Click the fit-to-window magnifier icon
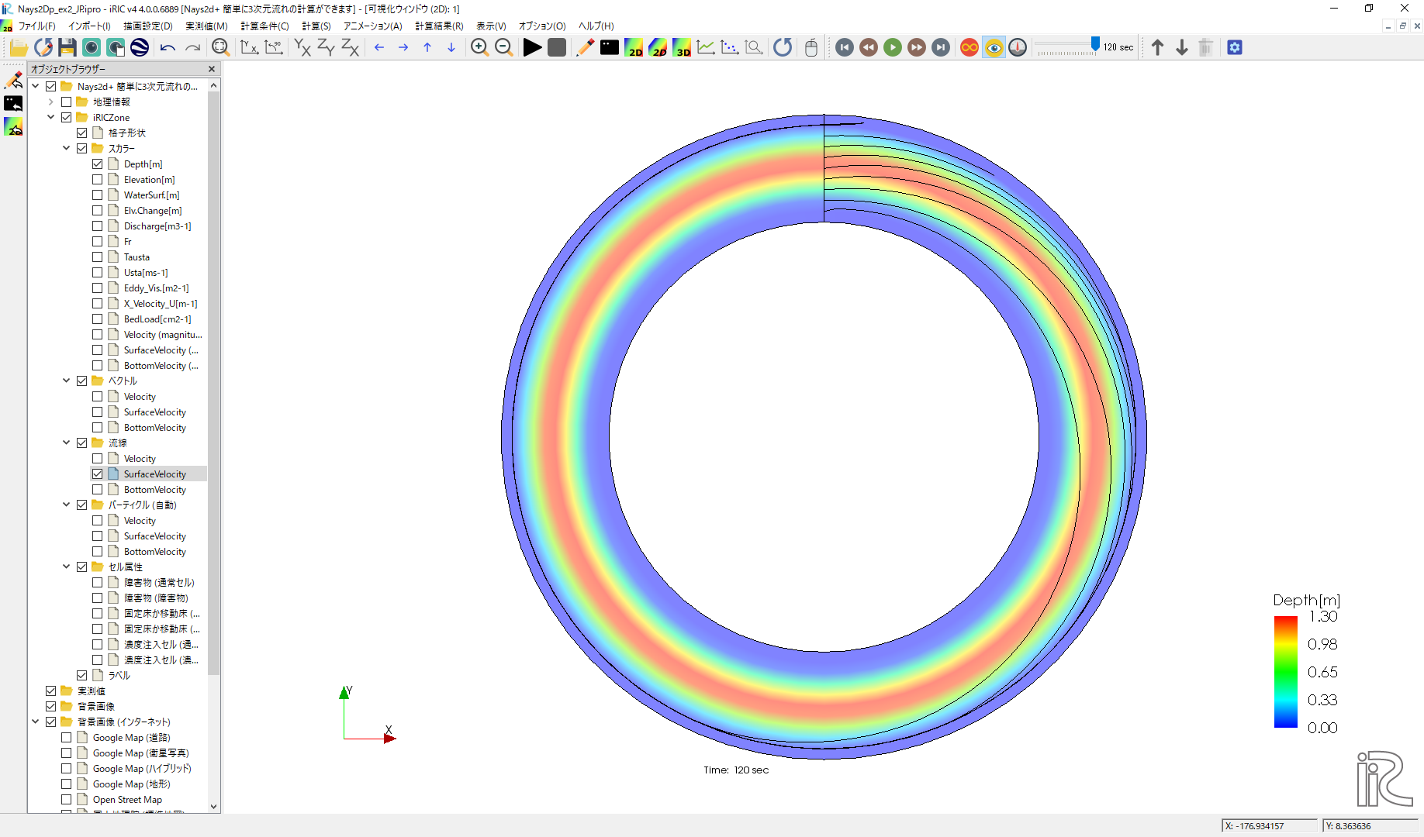Image resolution: width=1424 pixels, height=837 pixels. (x=220, y=48)
